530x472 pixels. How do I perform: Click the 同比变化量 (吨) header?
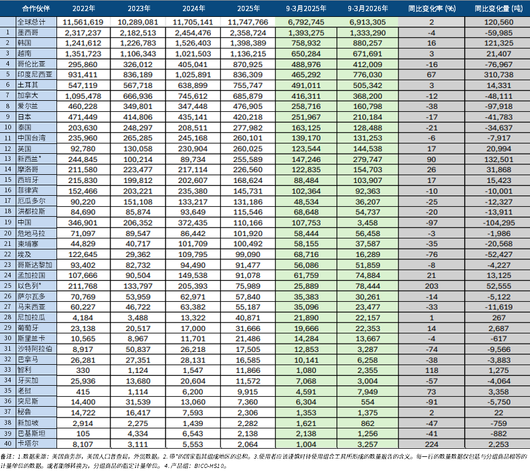click(499, 9)
